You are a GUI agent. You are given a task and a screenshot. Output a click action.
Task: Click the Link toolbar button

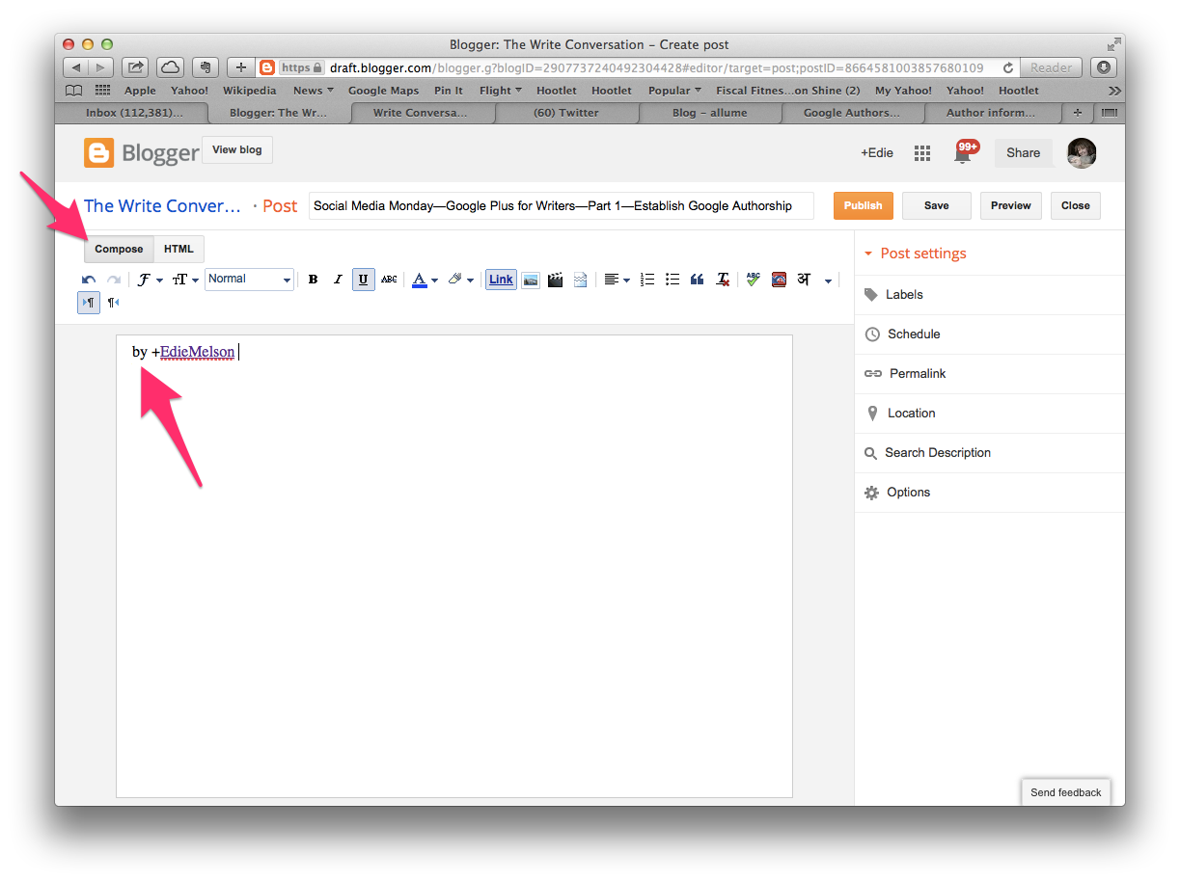pos(501,280)
